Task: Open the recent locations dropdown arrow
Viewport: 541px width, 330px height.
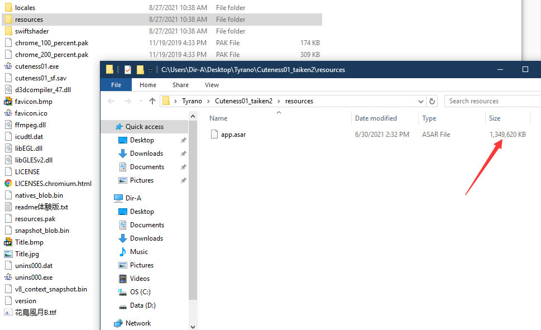Action: point(141,101)
